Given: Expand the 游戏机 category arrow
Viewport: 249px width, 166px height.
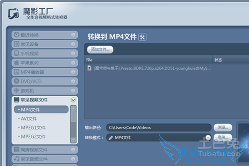Looking at the screenshot, I should pos(73,90).
